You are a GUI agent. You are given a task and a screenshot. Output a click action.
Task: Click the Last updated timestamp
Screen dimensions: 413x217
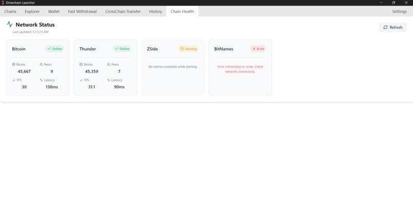point(31,32)
